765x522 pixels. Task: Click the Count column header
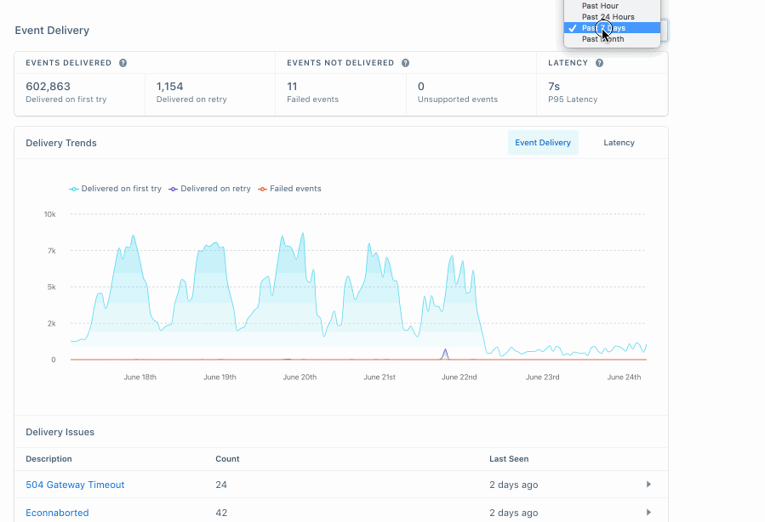coord(227,458)
